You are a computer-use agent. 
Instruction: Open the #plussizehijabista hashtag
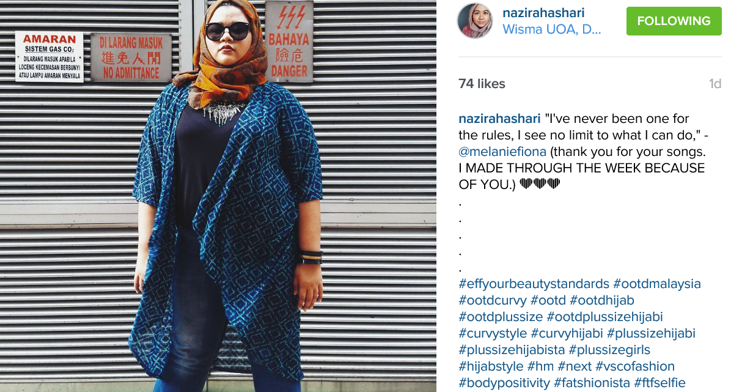point(512,350)
